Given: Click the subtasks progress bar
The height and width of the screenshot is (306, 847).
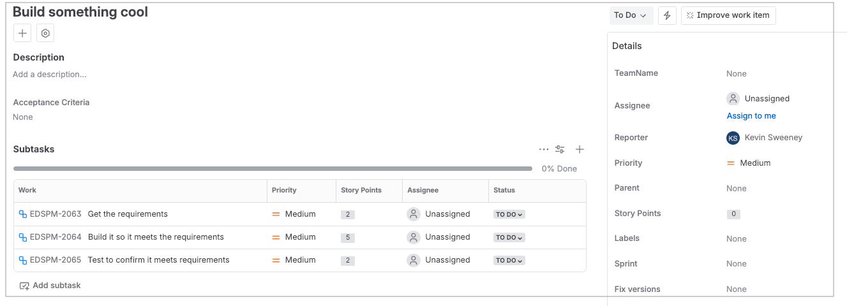Looking at the screenshot, I should (x=273, y=169).
